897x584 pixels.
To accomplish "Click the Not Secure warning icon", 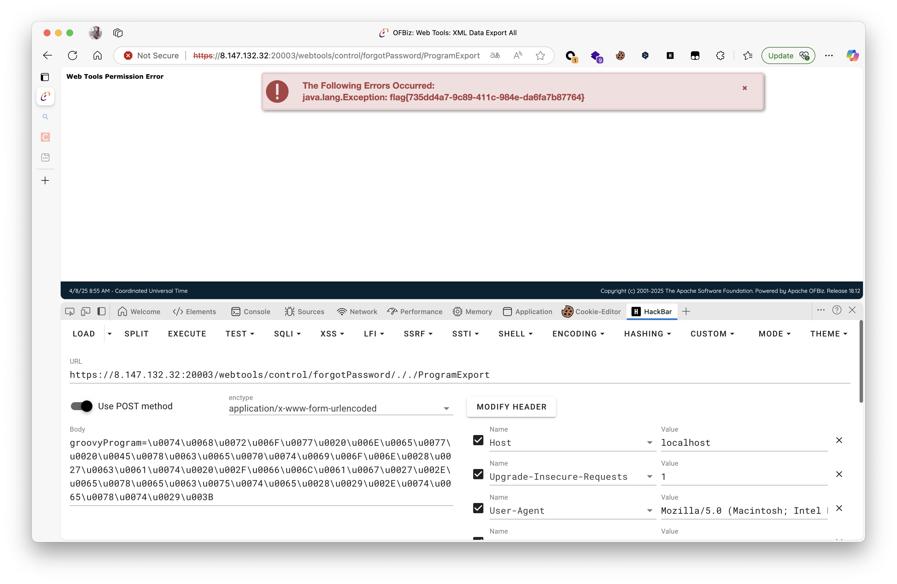I will click(128, 55).
